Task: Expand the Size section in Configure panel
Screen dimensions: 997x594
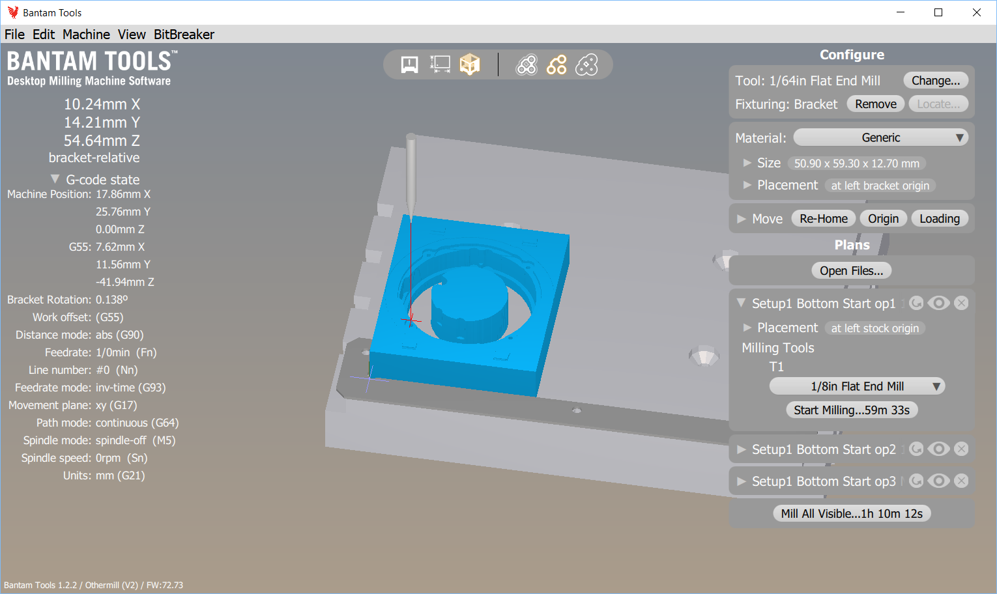Action: 747,163
